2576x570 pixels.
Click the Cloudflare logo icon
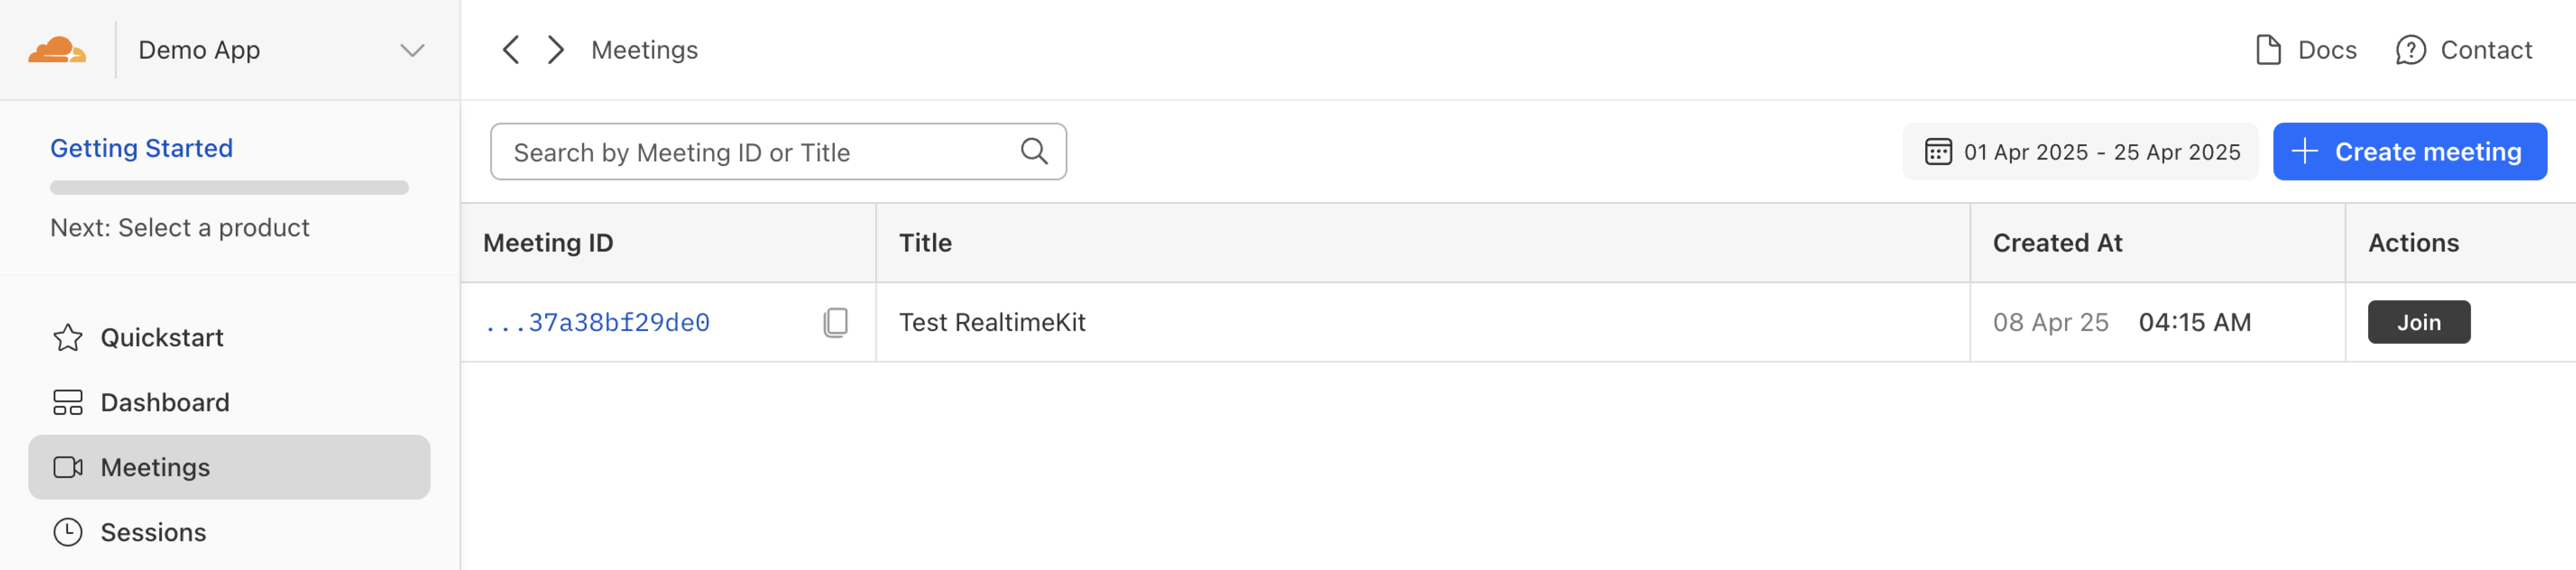(x=57, y=50)
